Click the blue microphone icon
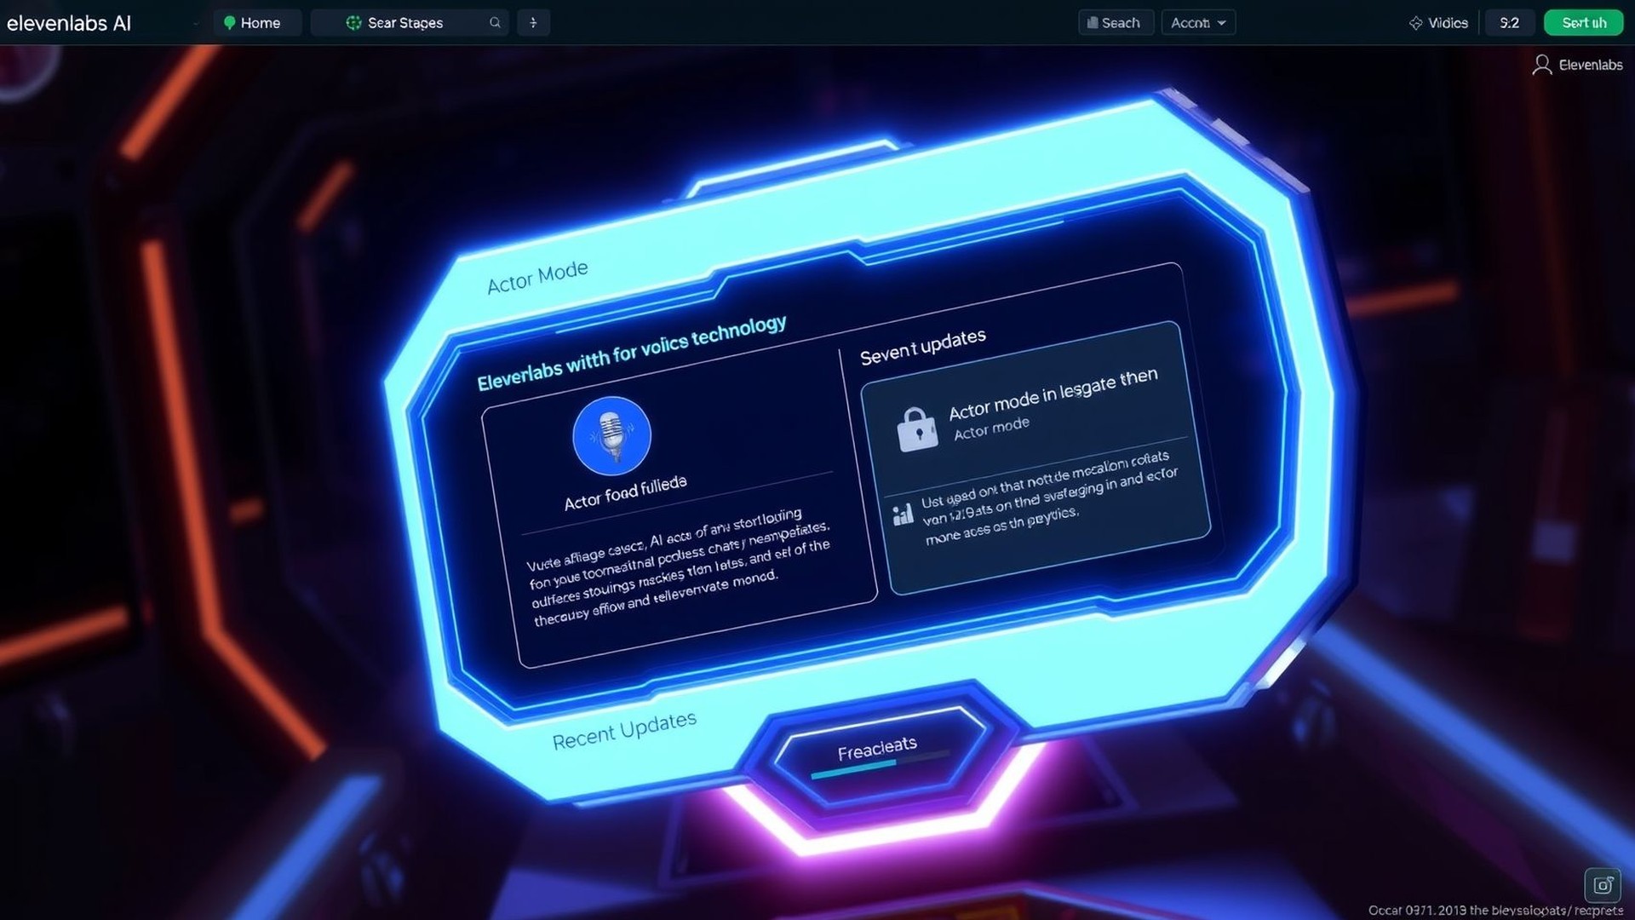Viewport: 1635px width, 920px height. point(611,435)
